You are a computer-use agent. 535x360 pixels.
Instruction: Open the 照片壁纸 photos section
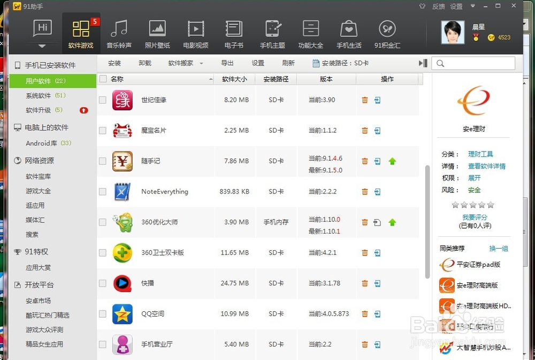pyautogui.click(x=157, y=34)
